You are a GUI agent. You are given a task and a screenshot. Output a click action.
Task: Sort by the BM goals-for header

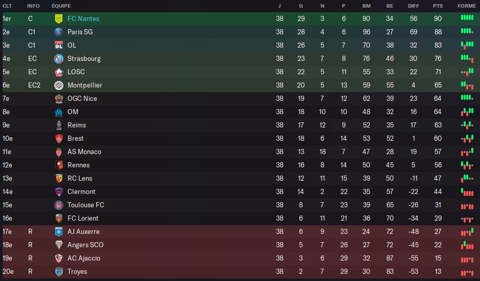point(366,6)
